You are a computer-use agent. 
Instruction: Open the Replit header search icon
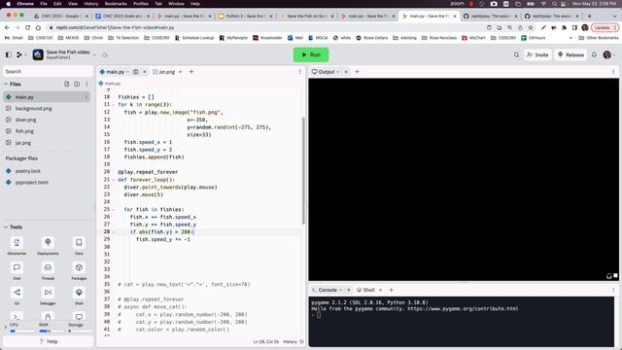(x=516, y=54)
